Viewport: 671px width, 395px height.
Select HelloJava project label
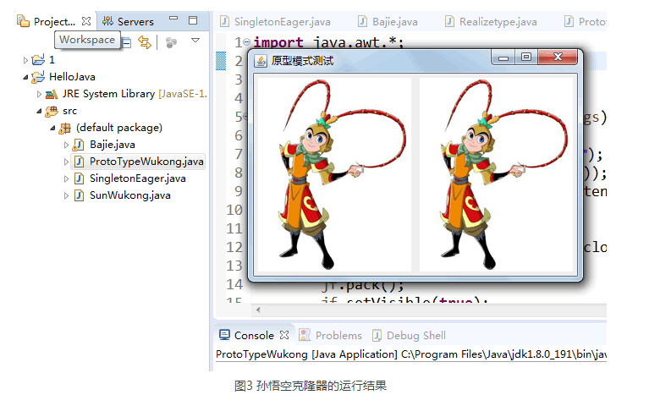[x=72, y=77]
